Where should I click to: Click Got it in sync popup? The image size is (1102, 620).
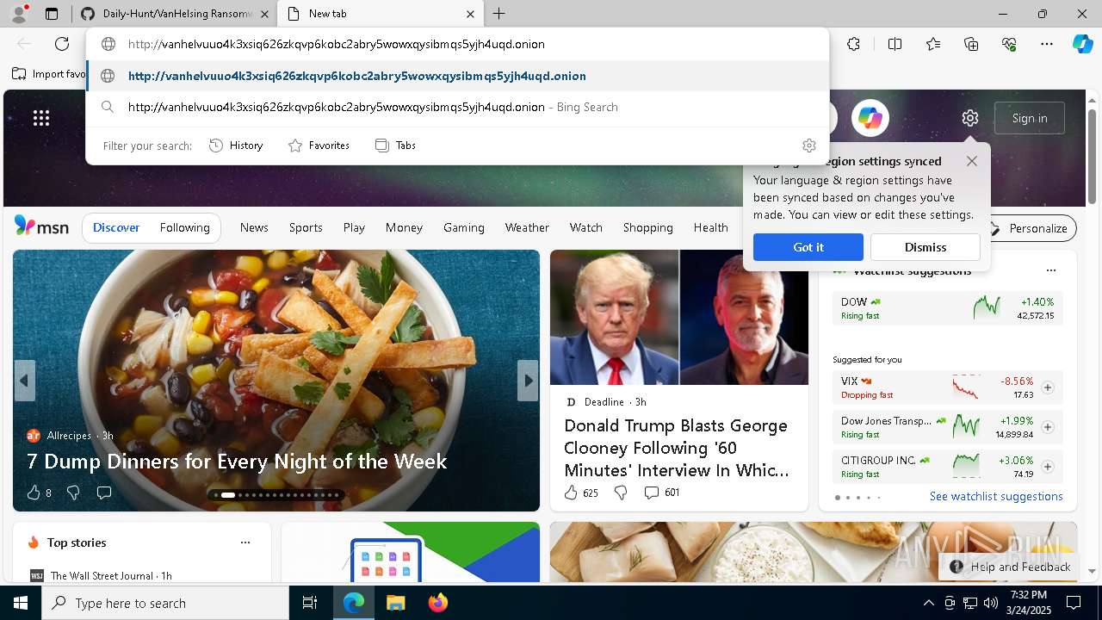point(808,247)
